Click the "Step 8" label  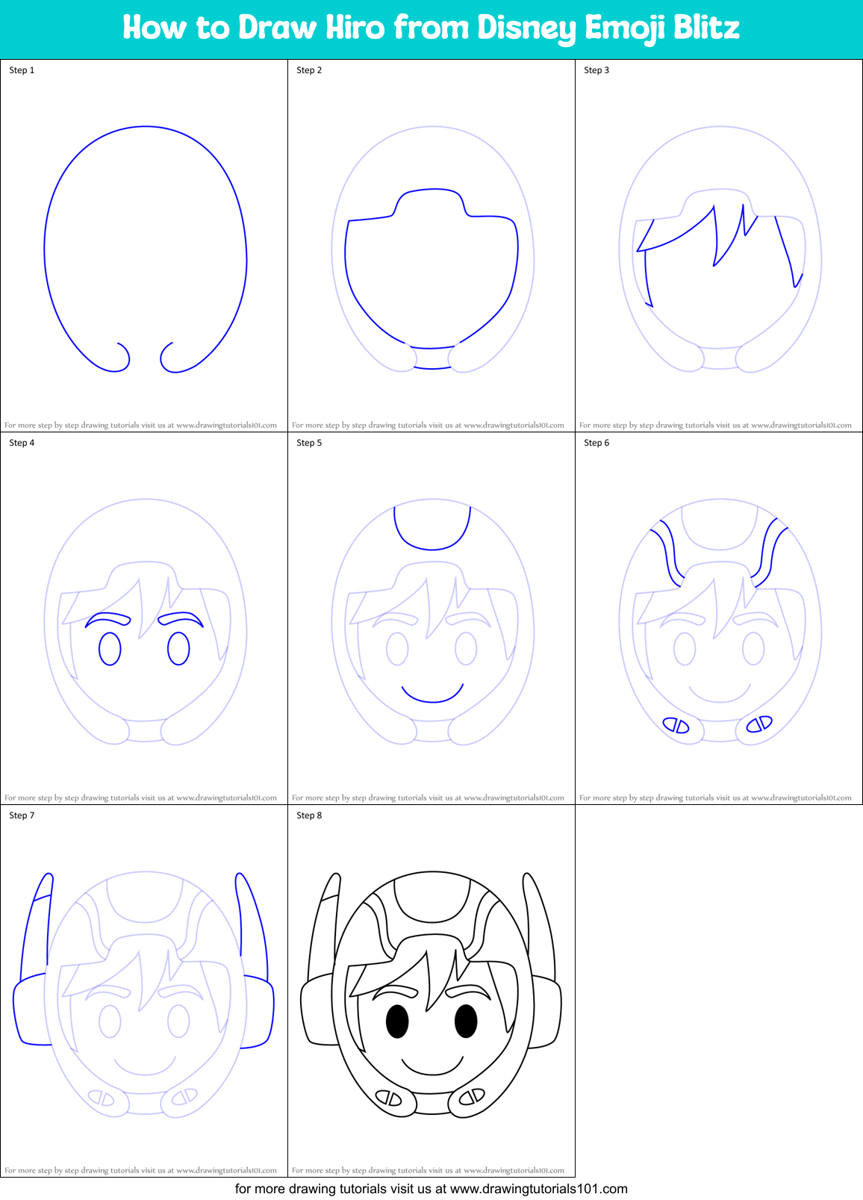tap(309, 815)
